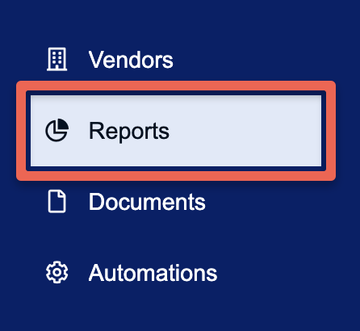Navigate to Vendors in the sidebar
The width and height of the screenshot is (360, 331).
pos(176,59)
